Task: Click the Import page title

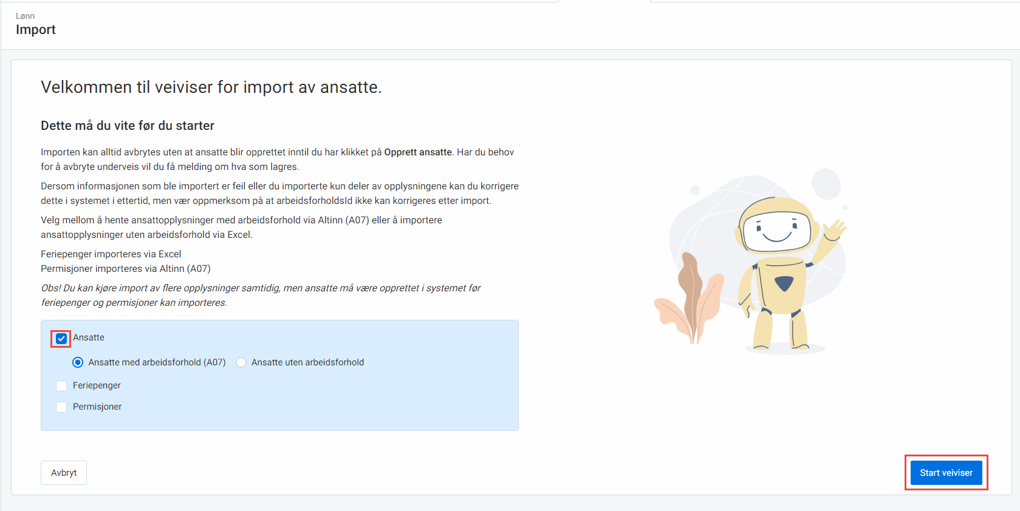Action: (x=35, y=30)
